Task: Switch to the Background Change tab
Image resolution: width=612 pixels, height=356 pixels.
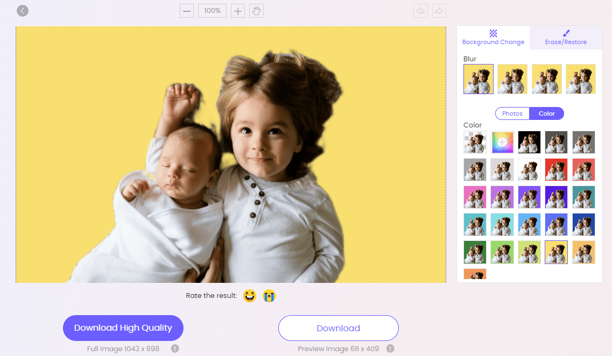Action: [x=493, y=38]
